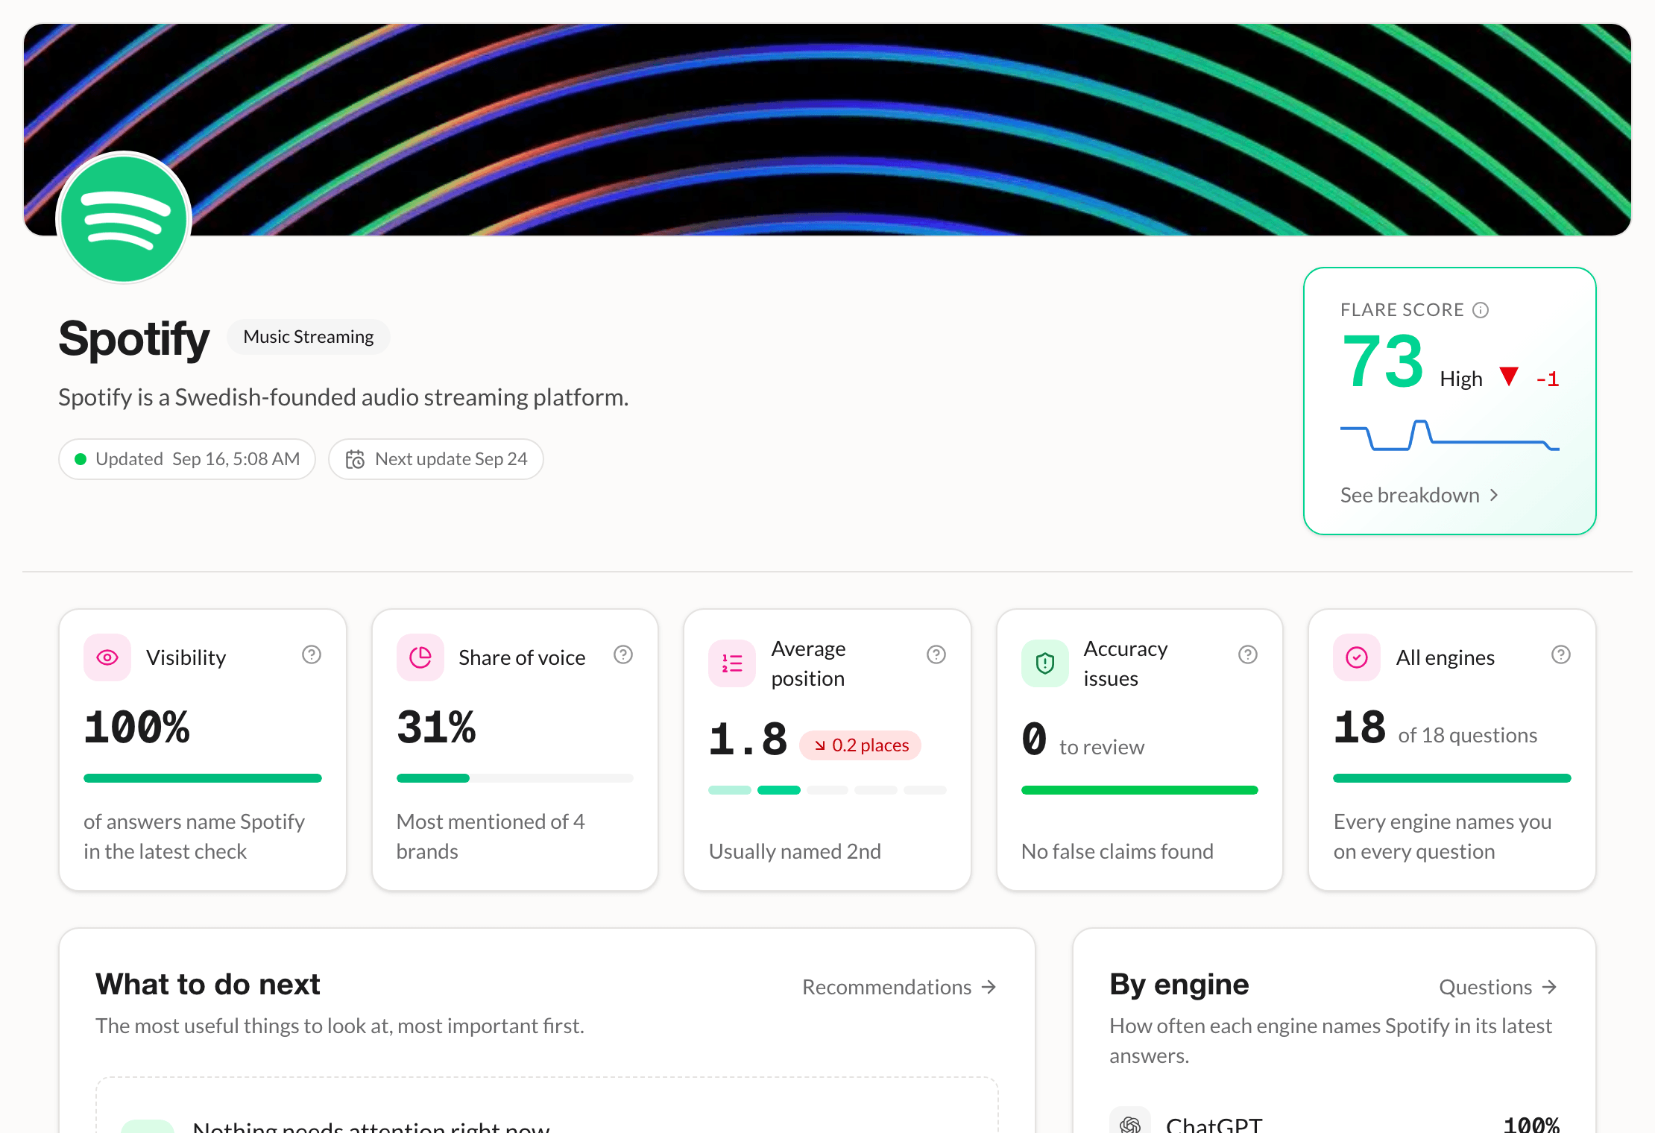This screenshot has height=1133, width=1655.
Task: Click the Spotify logo avatar
Action: click(x=124, y=218)
